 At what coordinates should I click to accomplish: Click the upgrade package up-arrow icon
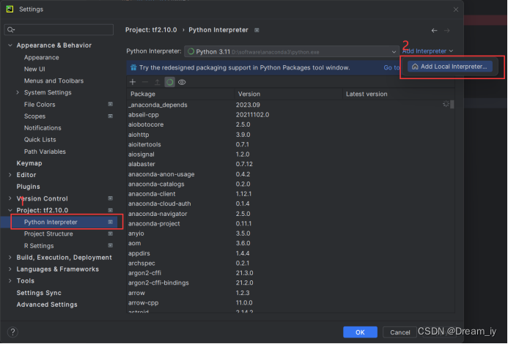157,82
